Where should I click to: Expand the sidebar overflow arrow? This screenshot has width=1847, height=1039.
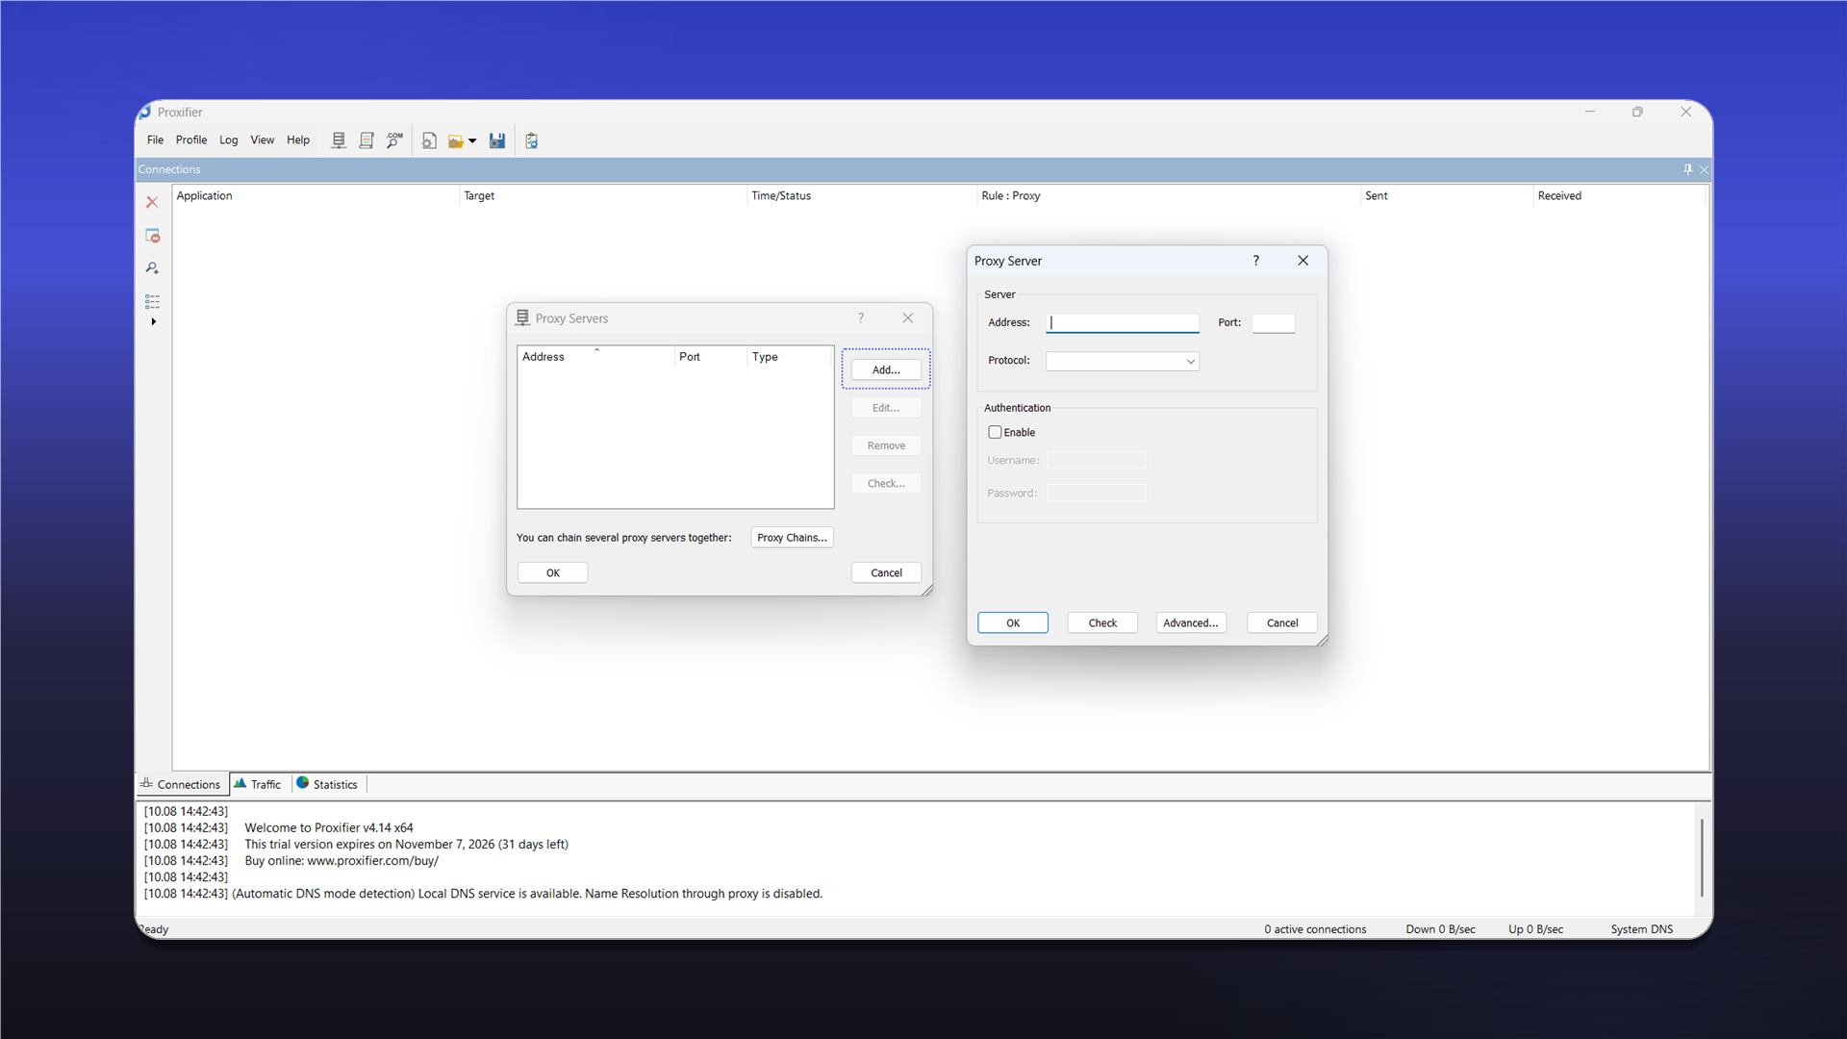[153, 321]
